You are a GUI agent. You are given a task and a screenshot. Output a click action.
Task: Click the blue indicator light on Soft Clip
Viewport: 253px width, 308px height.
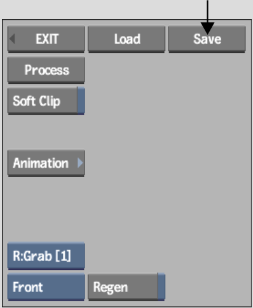(81, 101)
